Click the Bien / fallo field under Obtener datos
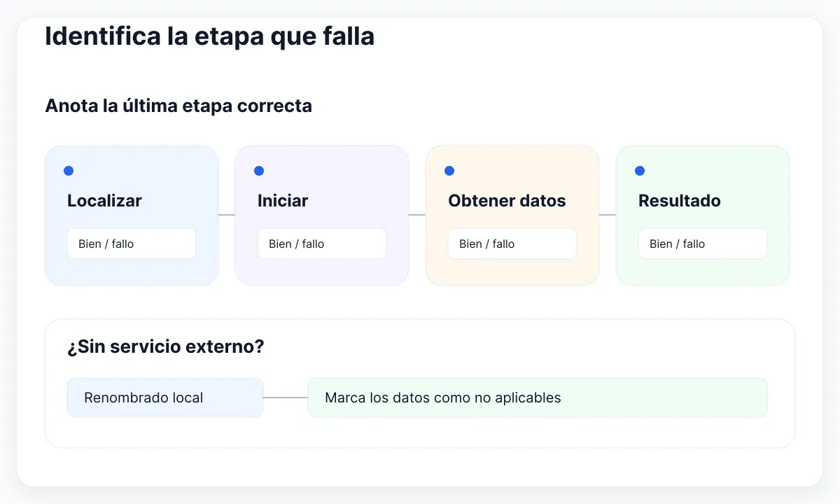Image resolution: width=840 pixels, height=504 pixels. click(x=512, y=244)
